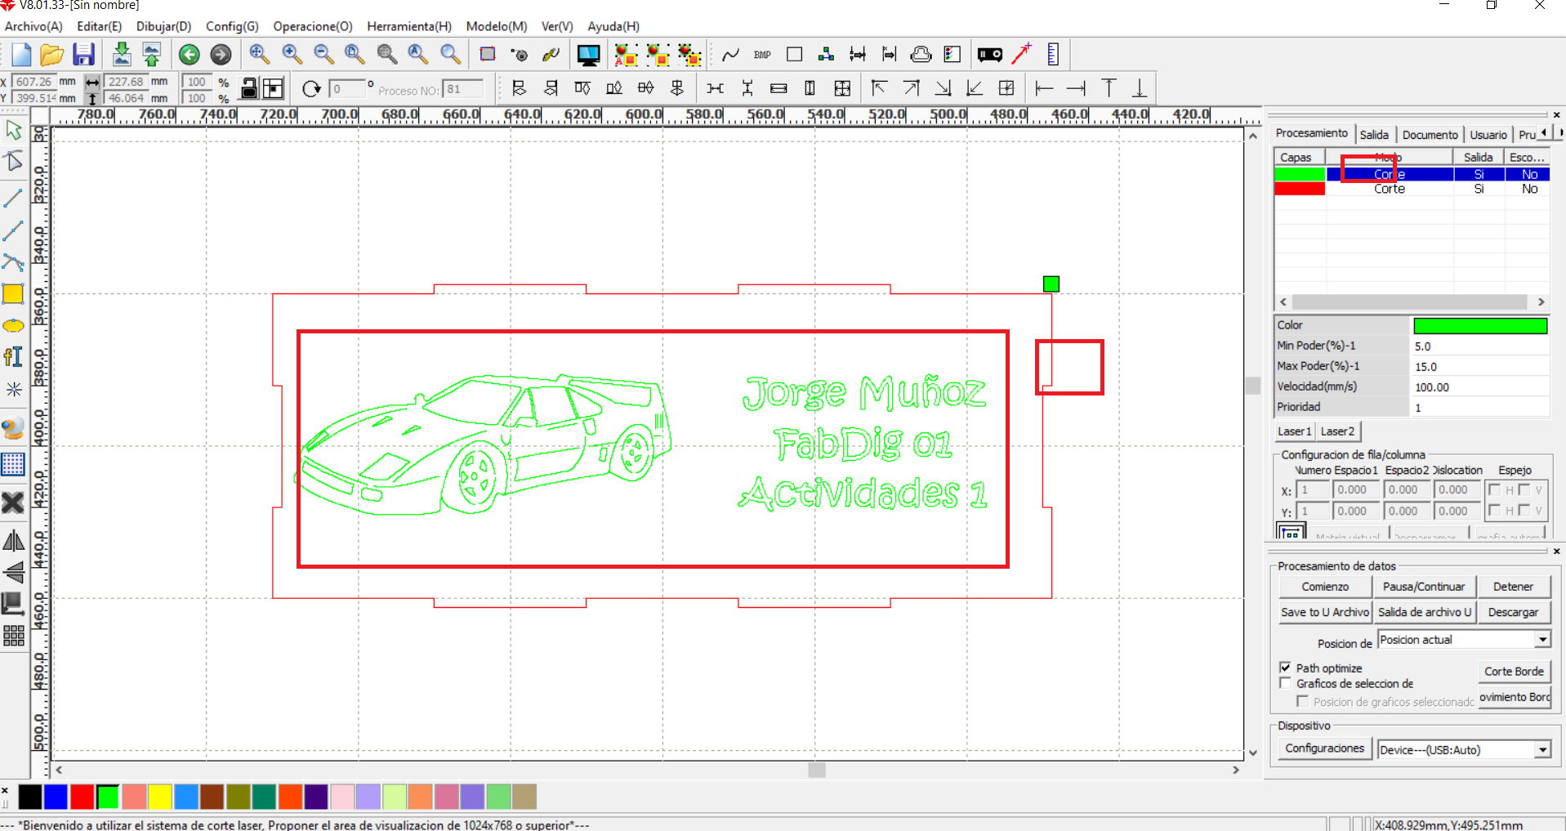
Task: Select the node edit tool
Action: click(14, 160)
